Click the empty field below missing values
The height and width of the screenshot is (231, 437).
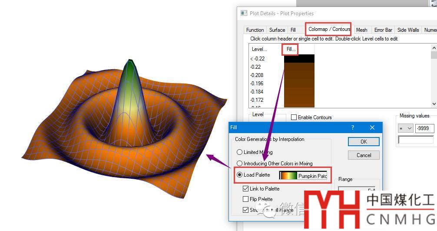click(x=416, y=140)
